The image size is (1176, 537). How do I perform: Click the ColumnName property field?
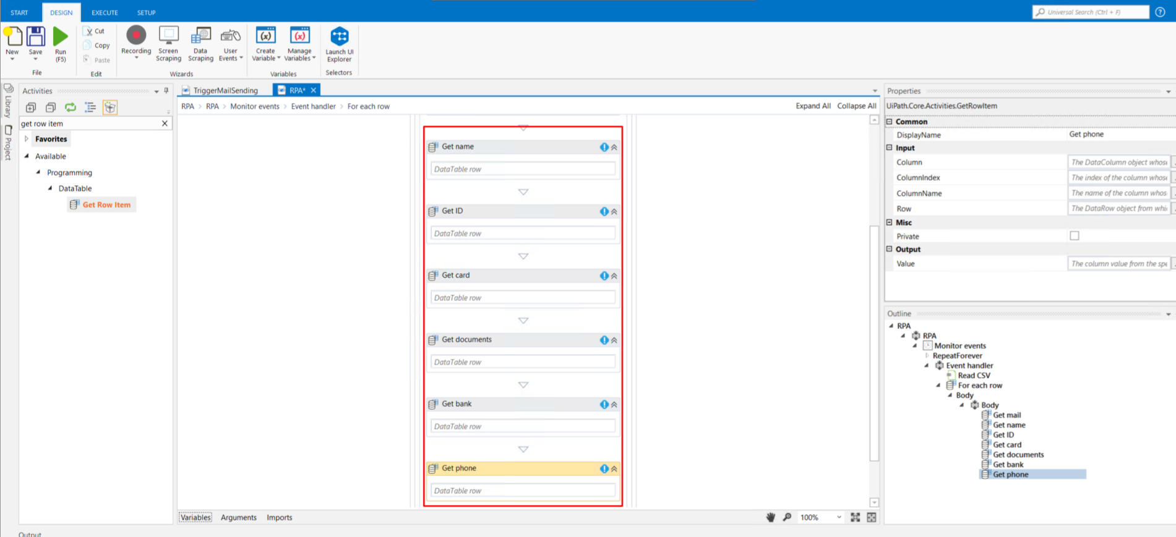pos(1118,193)
